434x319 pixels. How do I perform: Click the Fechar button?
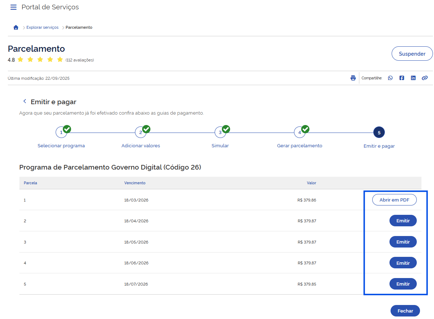405,311
